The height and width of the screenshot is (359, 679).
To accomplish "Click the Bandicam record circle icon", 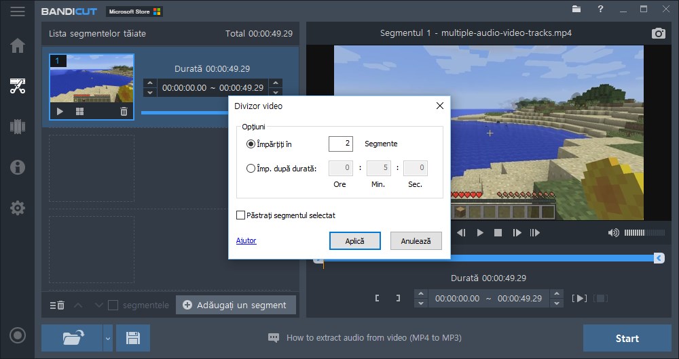I will coord(18,335).
